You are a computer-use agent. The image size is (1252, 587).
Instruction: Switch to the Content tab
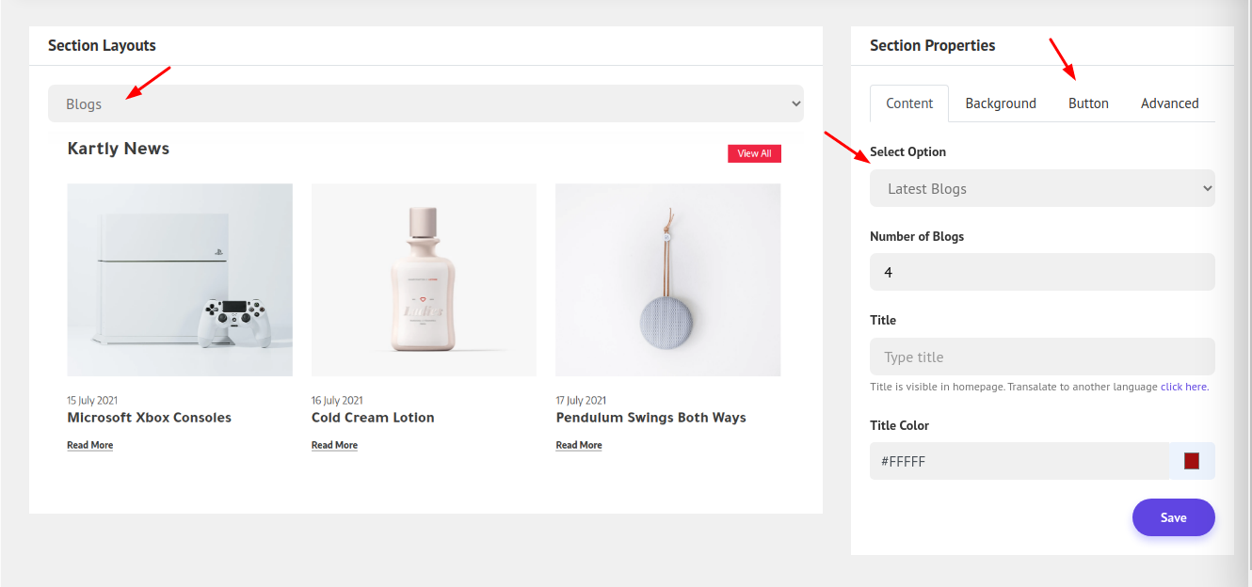909,103
